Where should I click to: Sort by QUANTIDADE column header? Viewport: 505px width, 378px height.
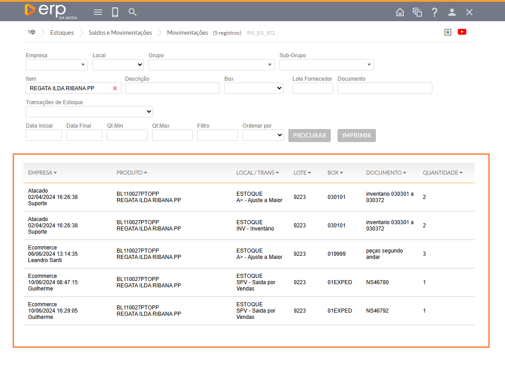(442, 173)
